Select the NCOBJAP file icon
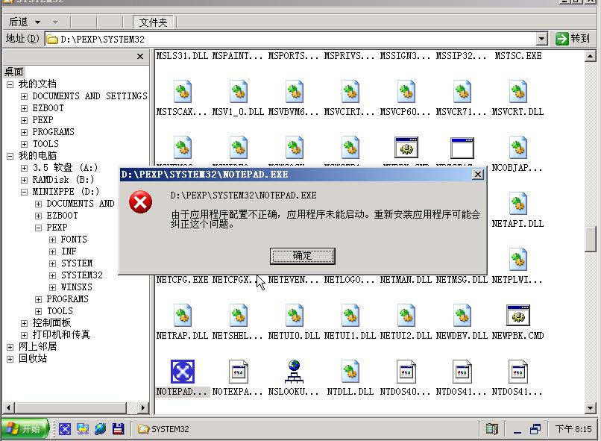The width and height of the screenshot is (601, 441). (518, 148)
